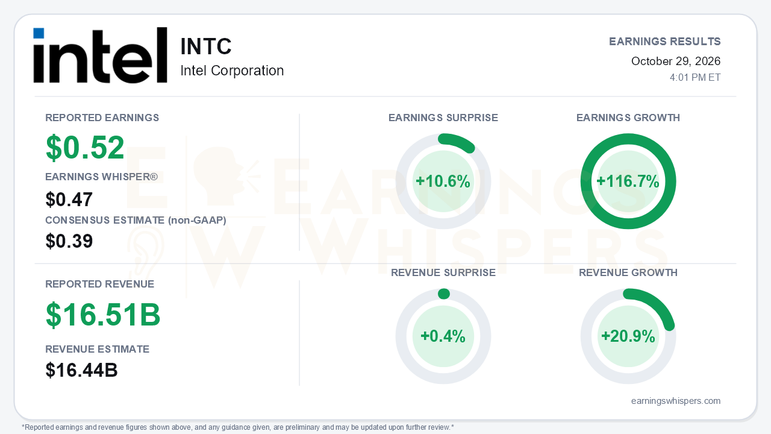
Task: Click the Intel Corporation company name
Action: click(x=232, y=71)
